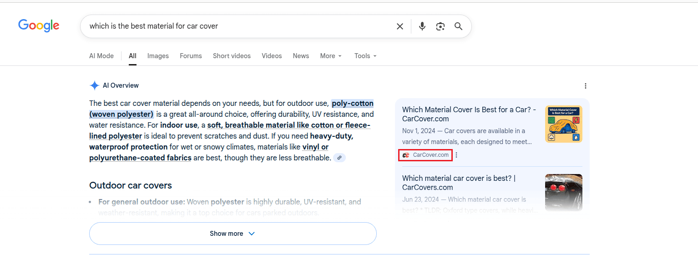Switch to the Images tab
The height and width of the screenshot is (264, 698).
(x=158, y=56)
